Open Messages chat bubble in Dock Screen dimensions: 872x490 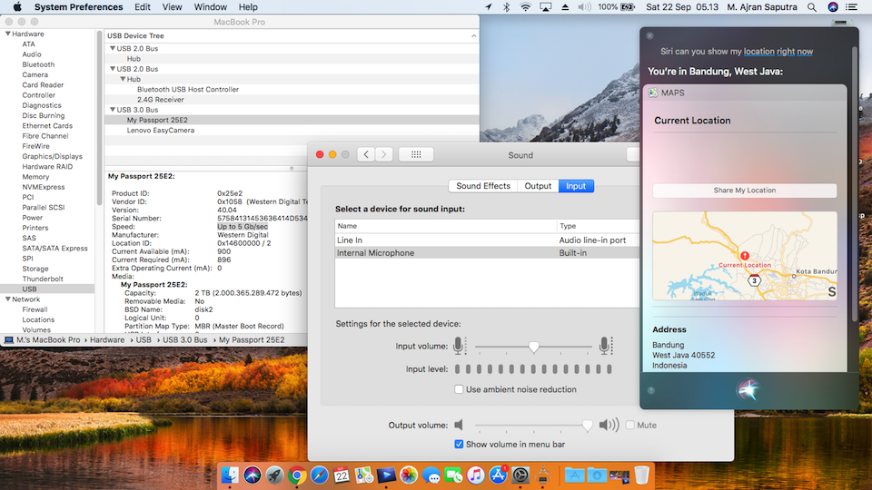click(431, 475)
